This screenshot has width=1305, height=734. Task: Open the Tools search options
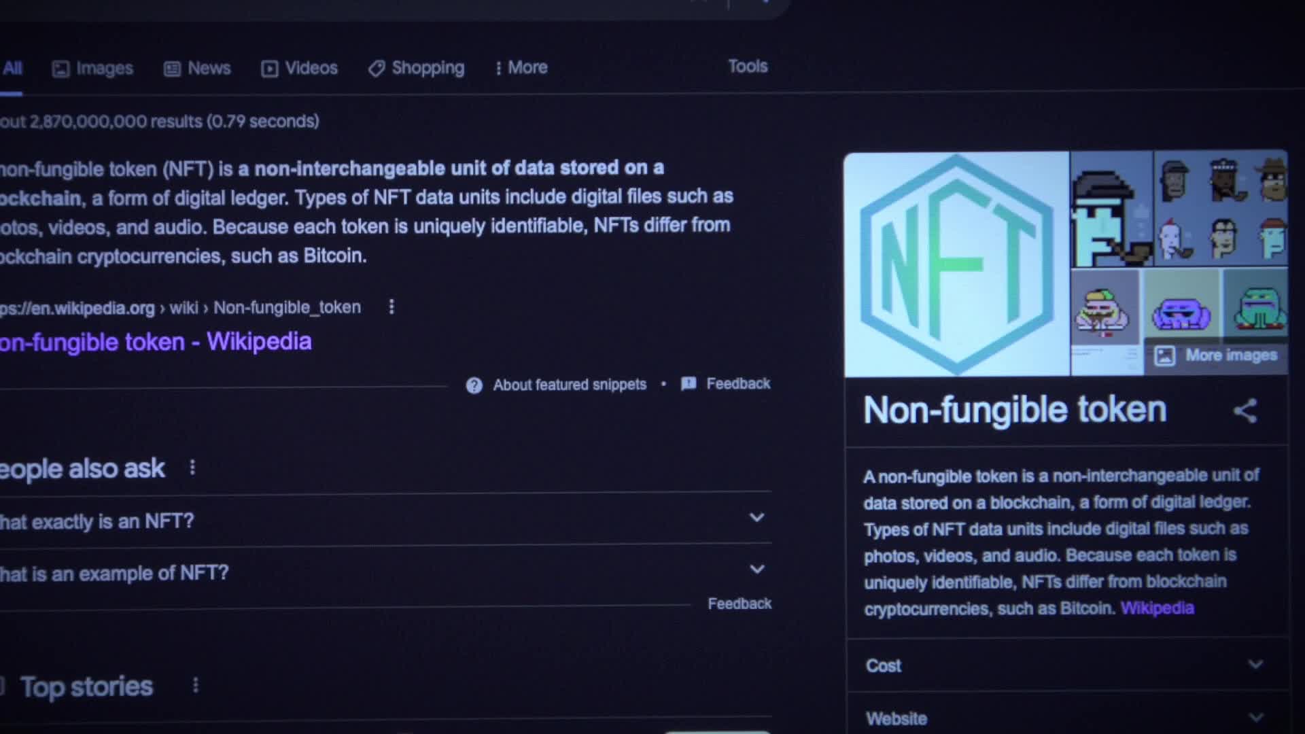point(748,67)
